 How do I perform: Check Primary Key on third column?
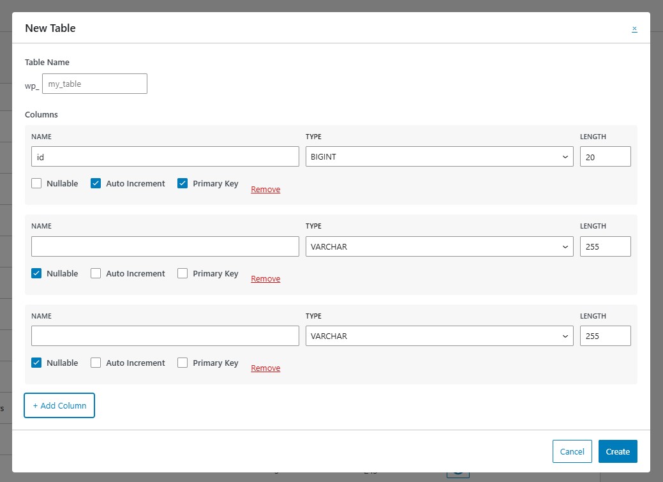[183, 363]
